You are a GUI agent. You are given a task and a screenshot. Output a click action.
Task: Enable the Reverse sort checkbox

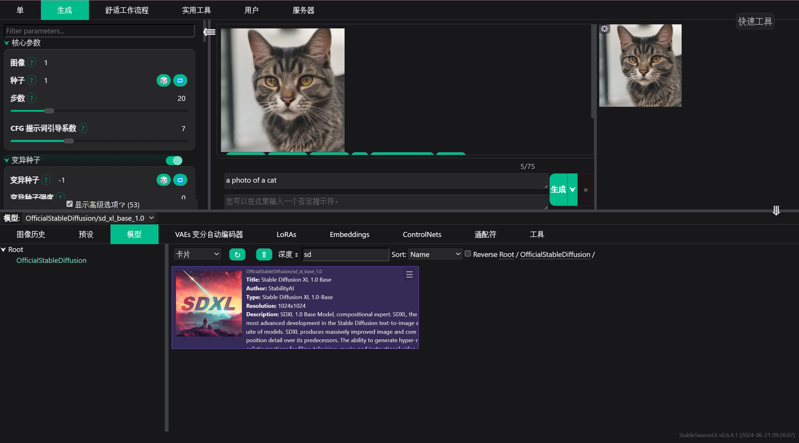pos(468,254)
